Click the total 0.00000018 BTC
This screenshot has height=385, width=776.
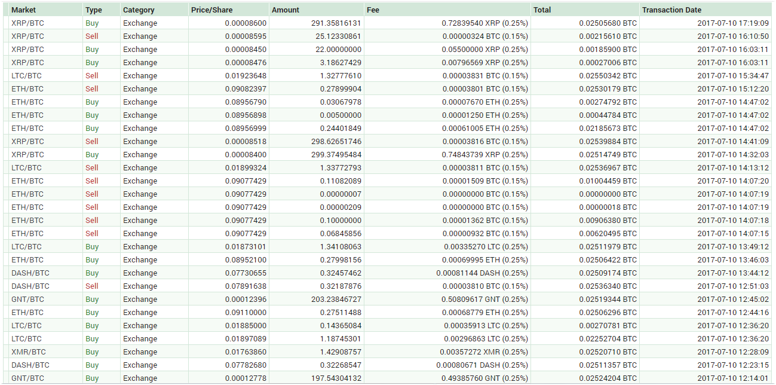coord(608,207)
